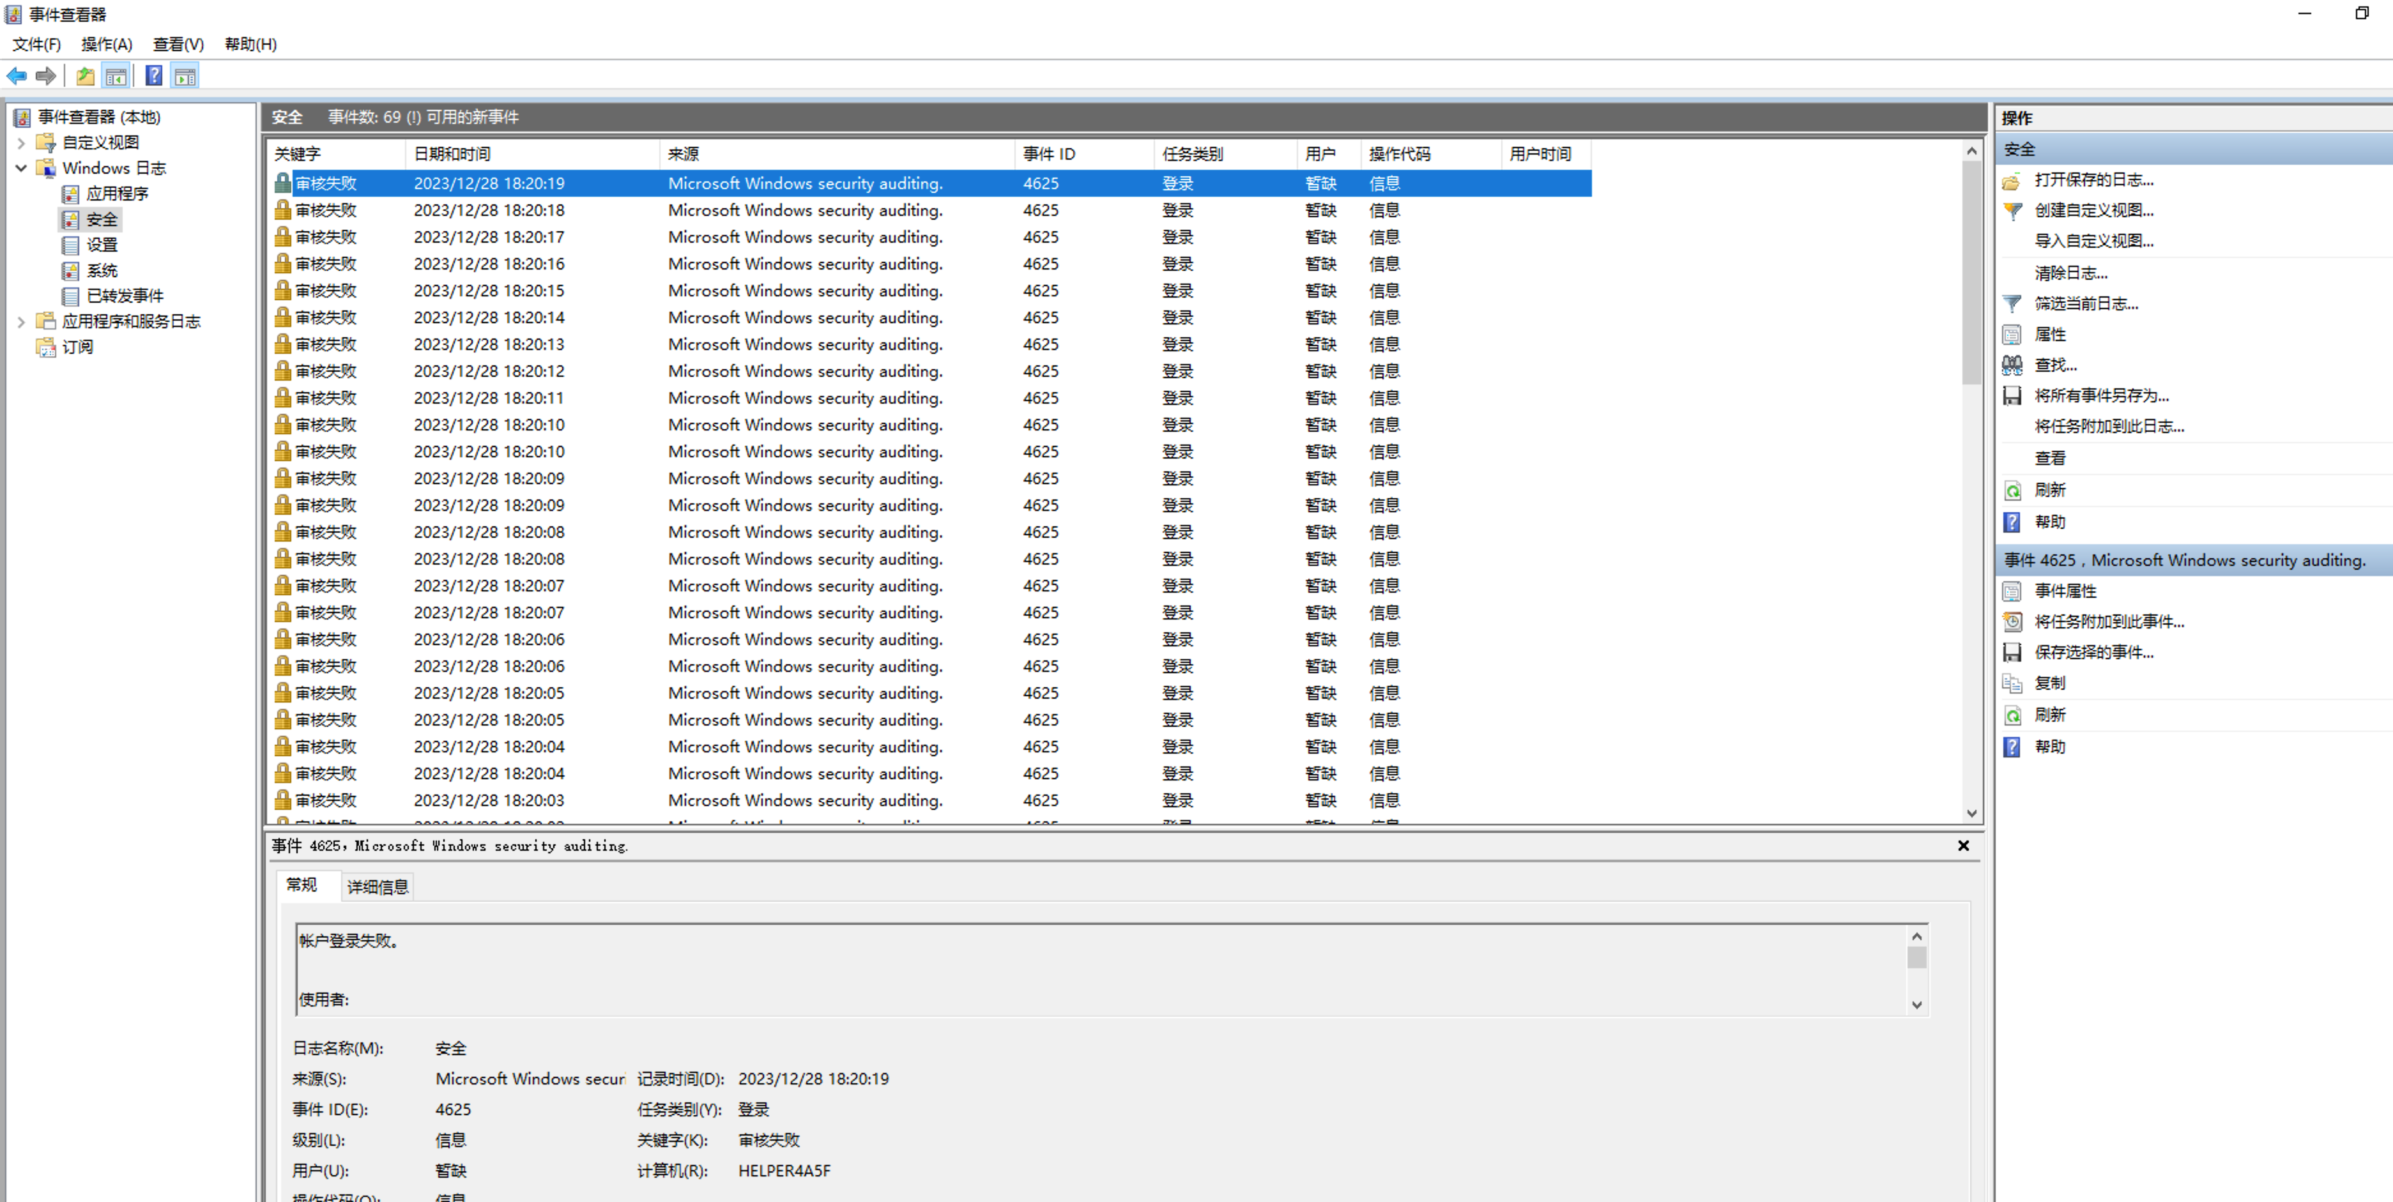Click the forward arrow toolbar icon

pos(45,76)
